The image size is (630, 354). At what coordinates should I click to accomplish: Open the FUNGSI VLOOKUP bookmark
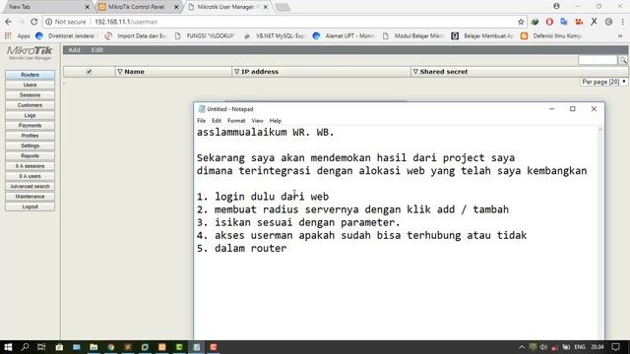point(205,35)
